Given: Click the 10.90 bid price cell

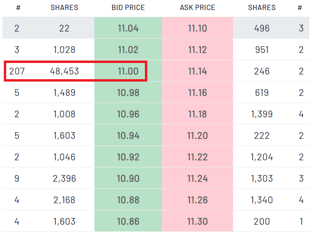Looking at the screenshot, I should click(128, 178).
